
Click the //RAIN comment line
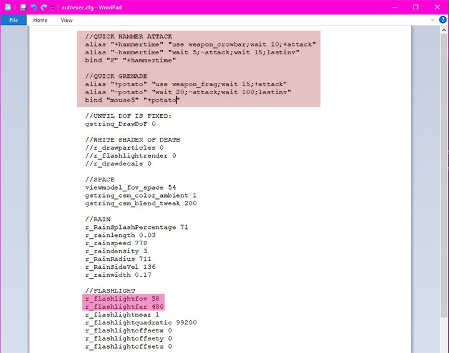pyautogui.click(x=98, y=219)
